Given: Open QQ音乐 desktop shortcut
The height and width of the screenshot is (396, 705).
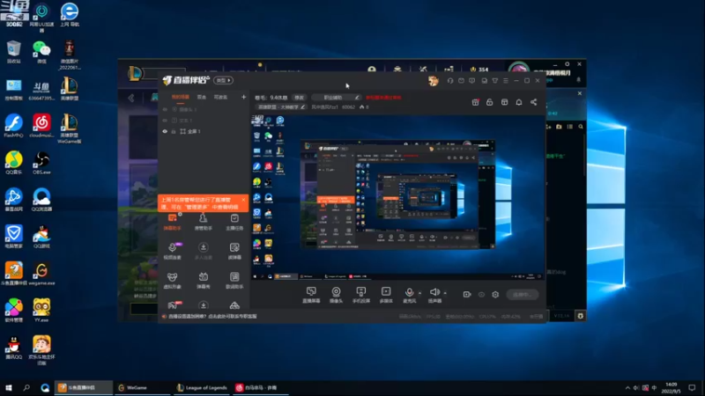Looking at the screenshot, I should (14, 164).
